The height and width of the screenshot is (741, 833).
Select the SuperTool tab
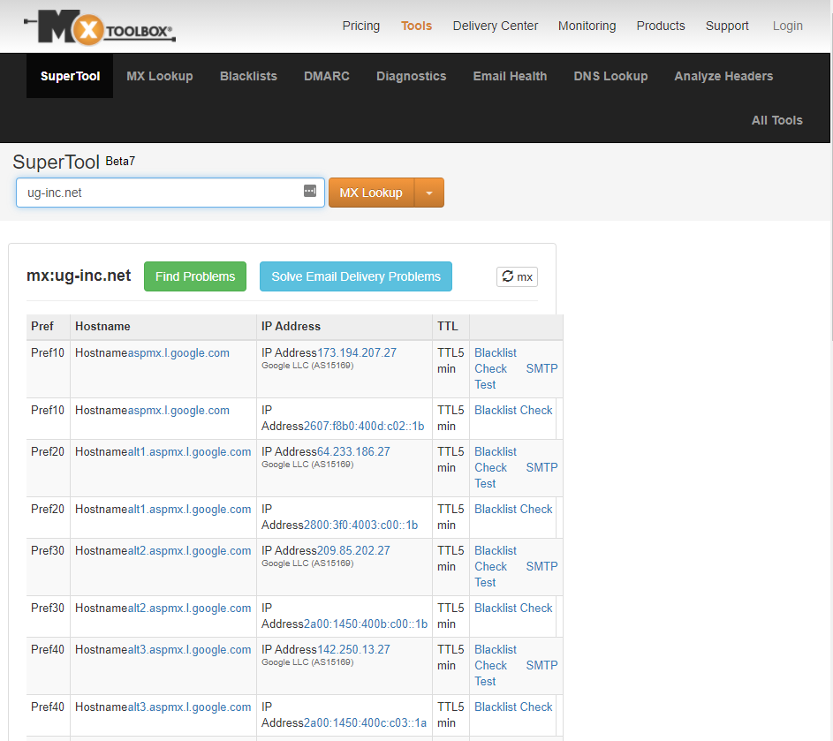(70, 76)
